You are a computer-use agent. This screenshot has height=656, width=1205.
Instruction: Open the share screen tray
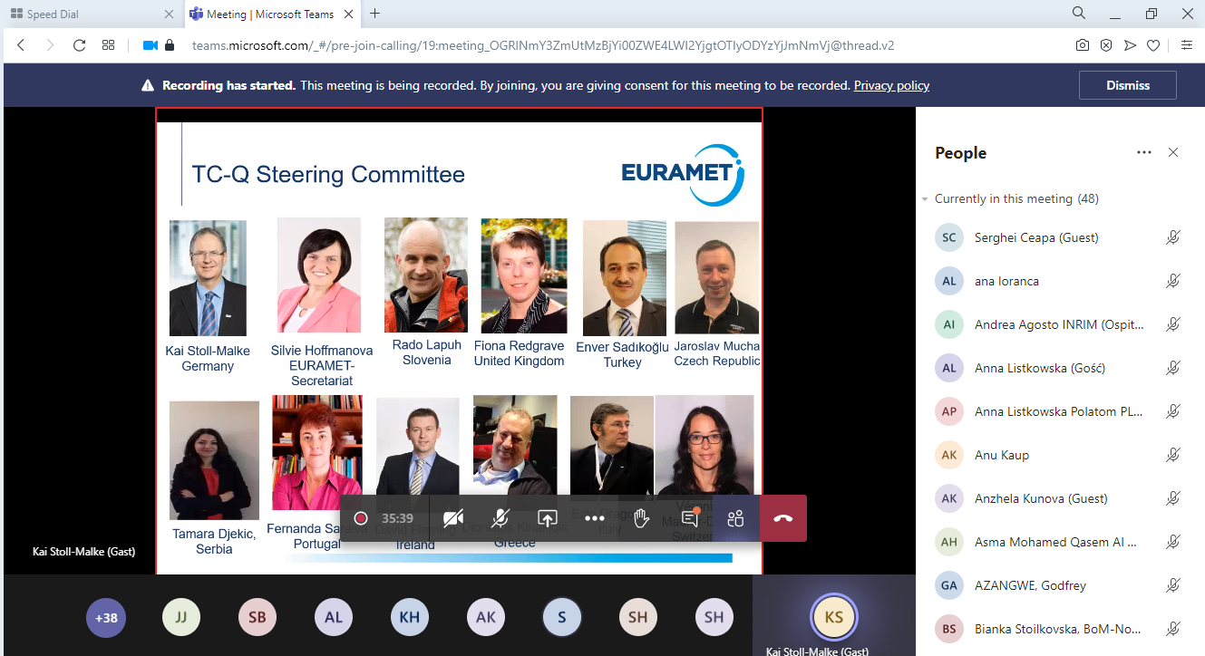tap(548, 518)
